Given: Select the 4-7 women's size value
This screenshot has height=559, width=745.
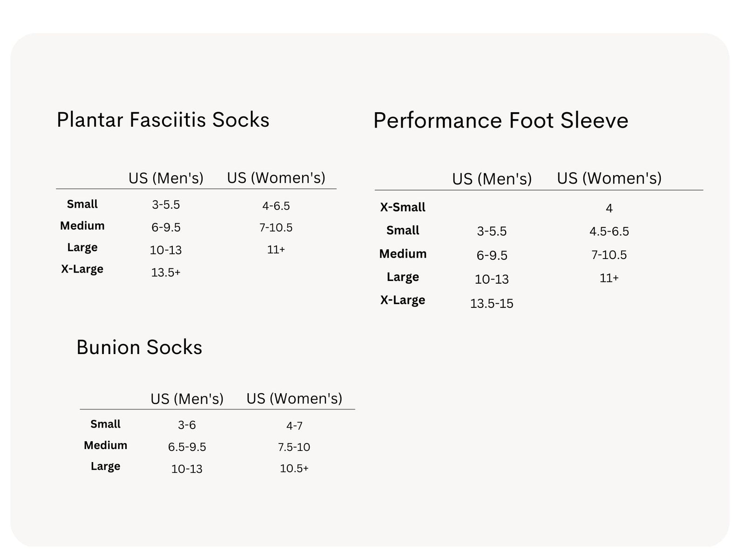Looking at the screenshot, I should coord(294,426).
